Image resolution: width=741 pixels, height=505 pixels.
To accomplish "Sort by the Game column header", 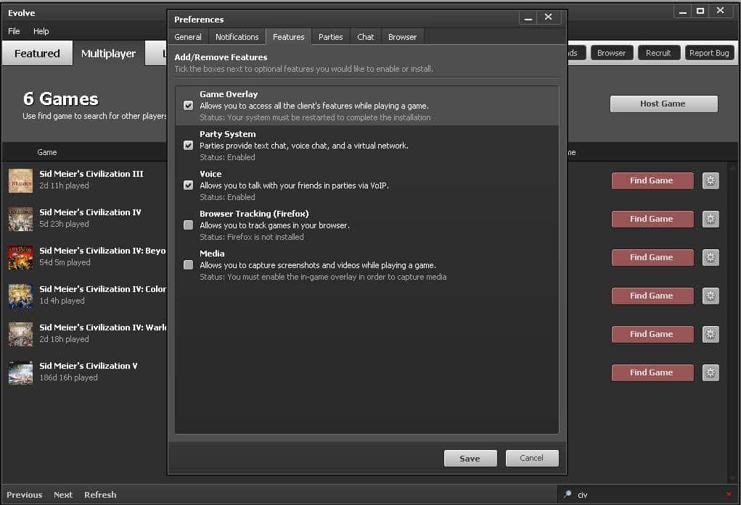I will pos(46,152).
